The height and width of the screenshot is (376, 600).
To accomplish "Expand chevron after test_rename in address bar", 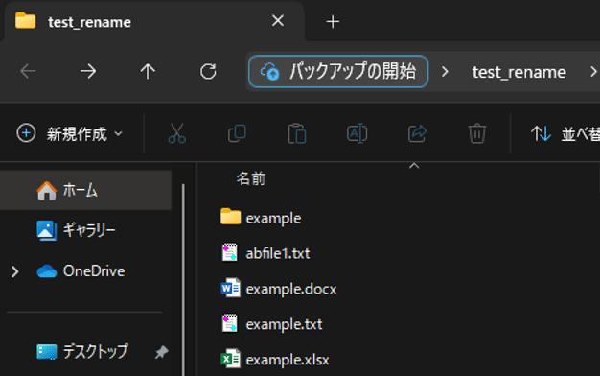I will point(592,72).
